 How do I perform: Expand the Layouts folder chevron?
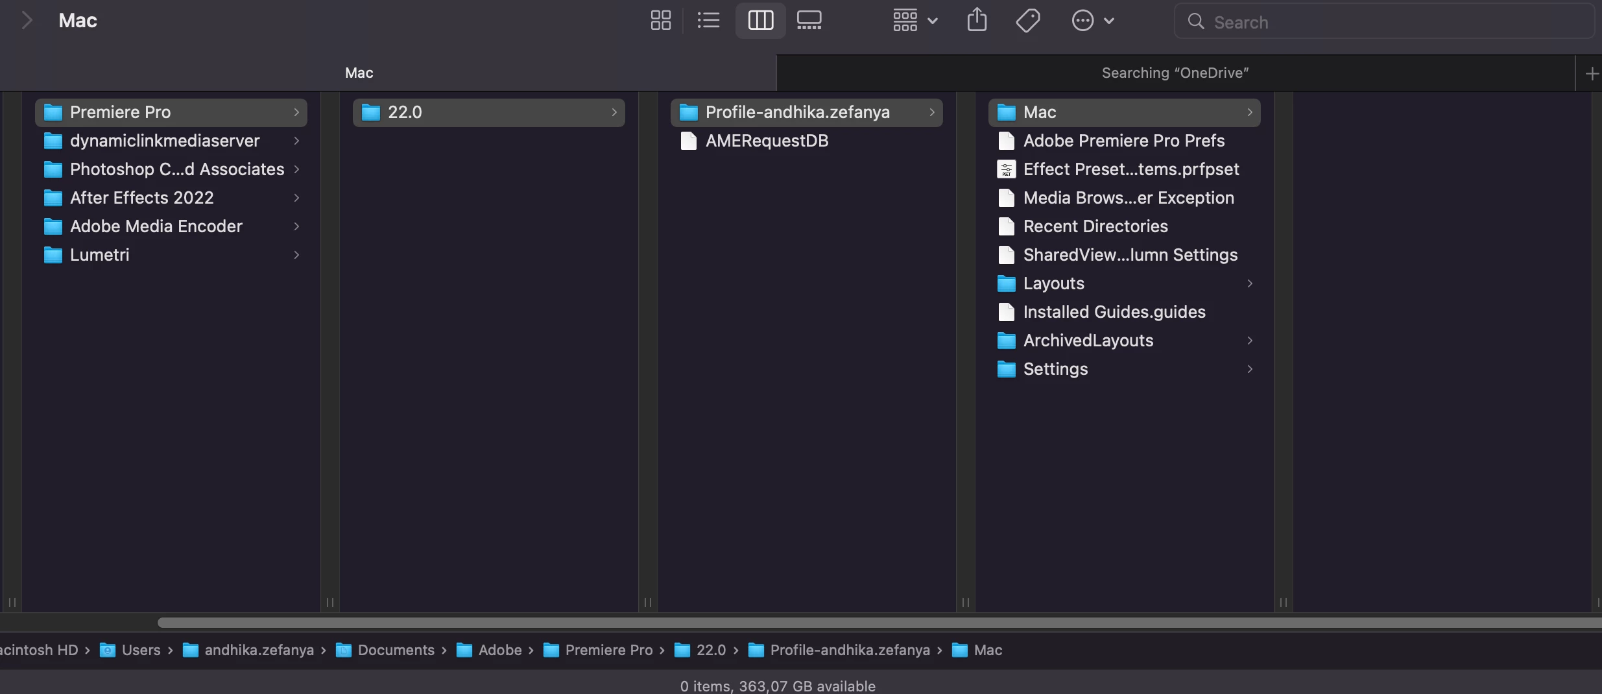coord(1250,283)
